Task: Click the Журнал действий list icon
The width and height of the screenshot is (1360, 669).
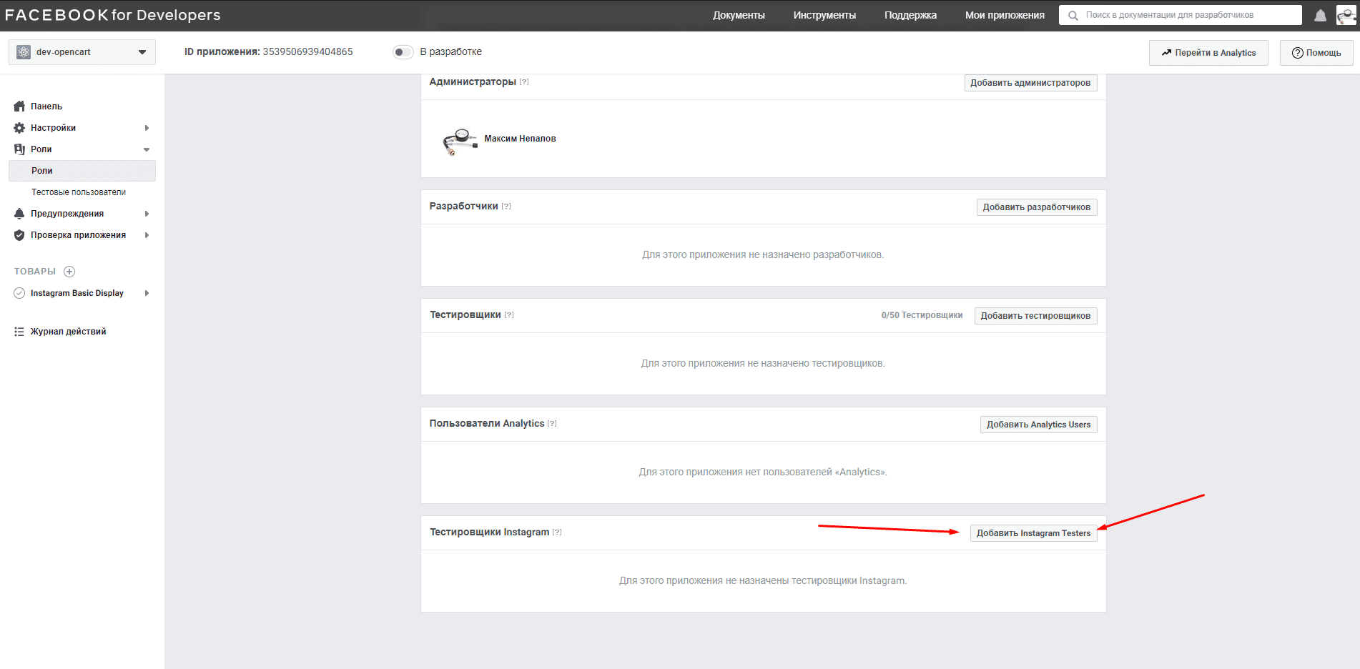Action: pyautogui.click(x=19, y=332)
